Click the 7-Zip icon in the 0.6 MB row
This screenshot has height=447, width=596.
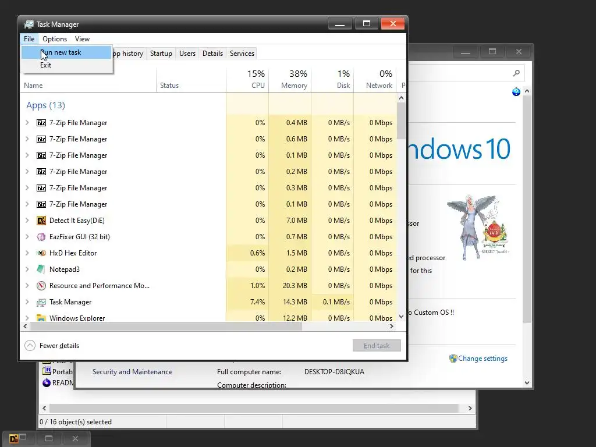coord(41,139)
